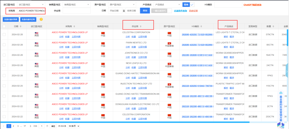This screenshot has width=289, height=129.
Task: Click the HS编码 input field
Action: [228, 5]
